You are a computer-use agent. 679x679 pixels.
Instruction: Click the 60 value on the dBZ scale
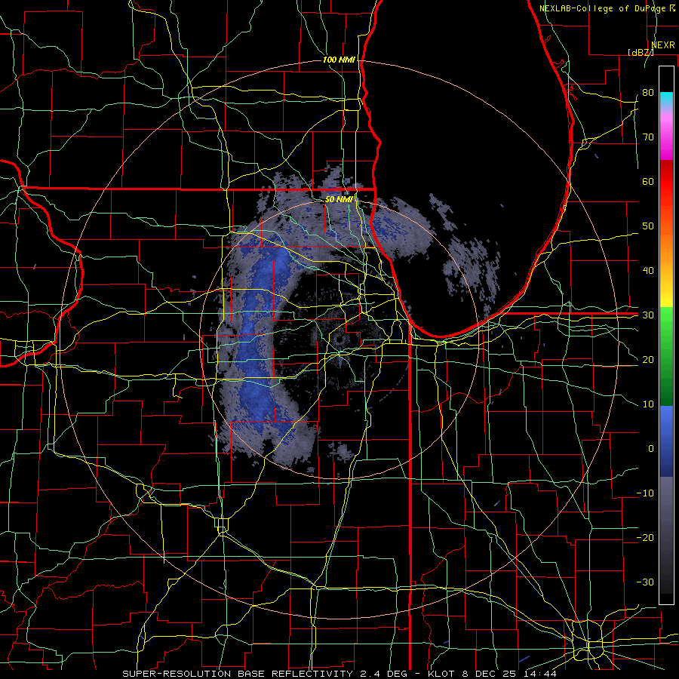tap(648, 182)
